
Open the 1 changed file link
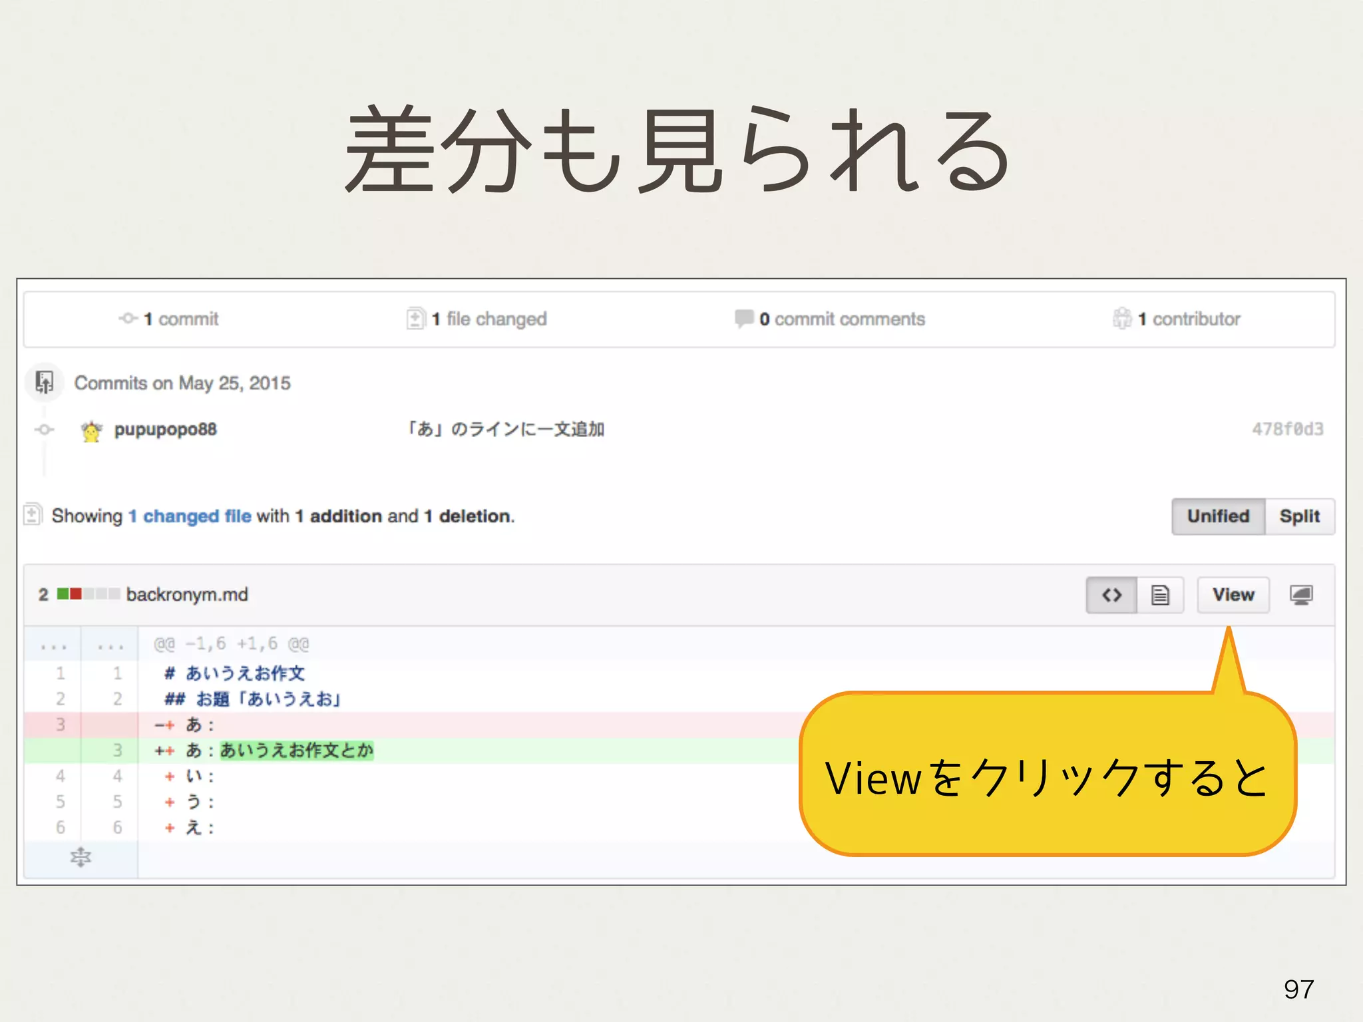click(x=190, y=516)
